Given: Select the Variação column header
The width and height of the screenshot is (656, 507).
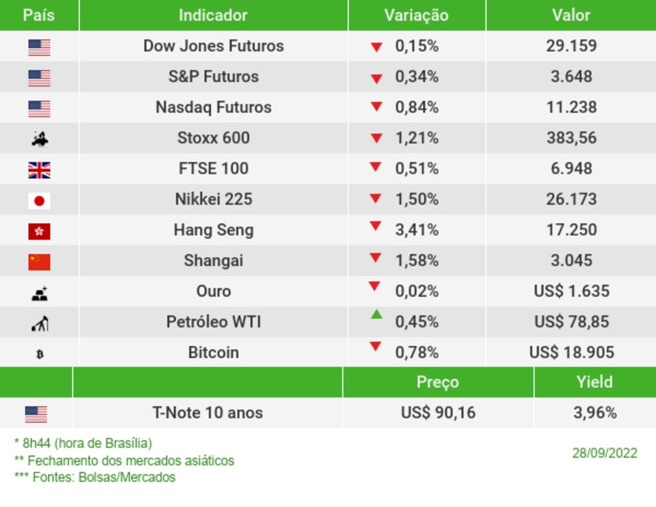Looking at the screenshot, I should [417, 15].
